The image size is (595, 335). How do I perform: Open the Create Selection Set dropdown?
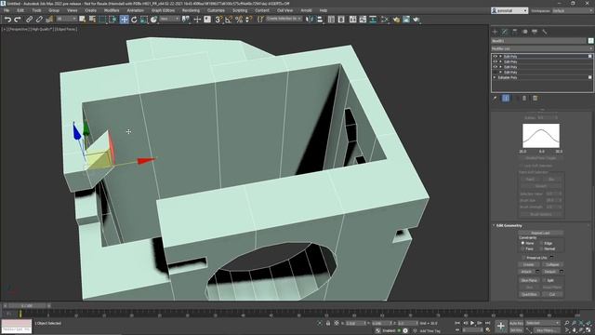click(x=284, y=19)
